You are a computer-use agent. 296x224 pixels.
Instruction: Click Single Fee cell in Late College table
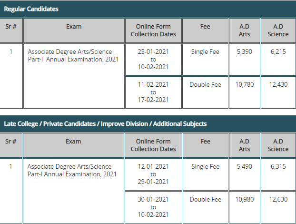point(206,174)
